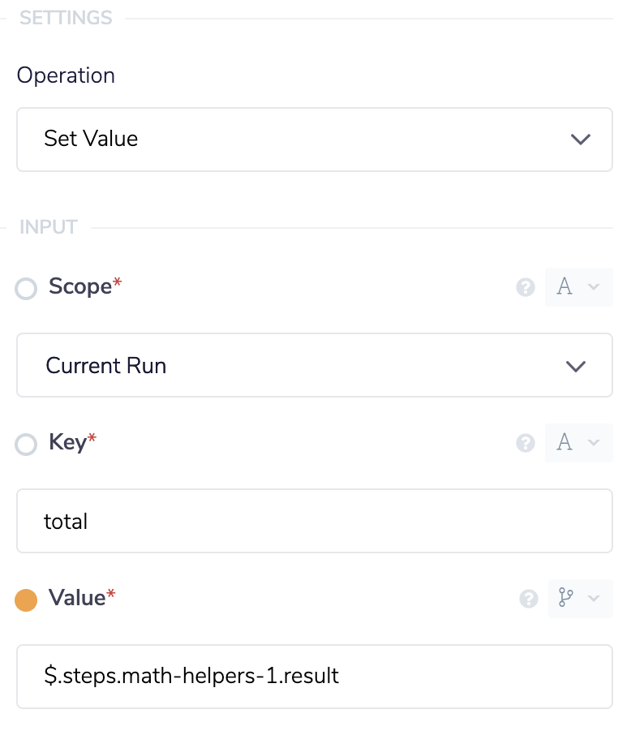Expand the type selector chevron next to Key

pos(592,442)
